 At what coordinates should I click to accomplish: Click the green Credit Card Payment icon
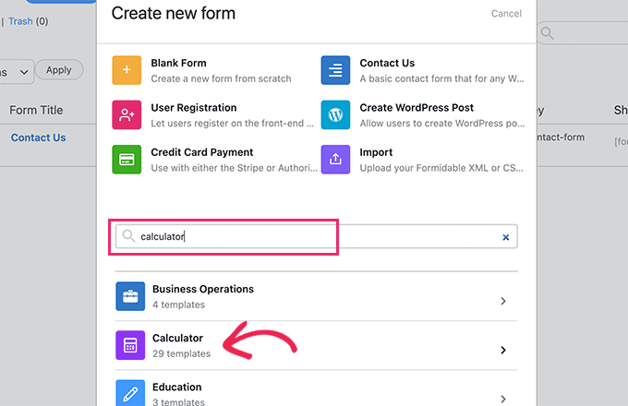pos(127,160)
